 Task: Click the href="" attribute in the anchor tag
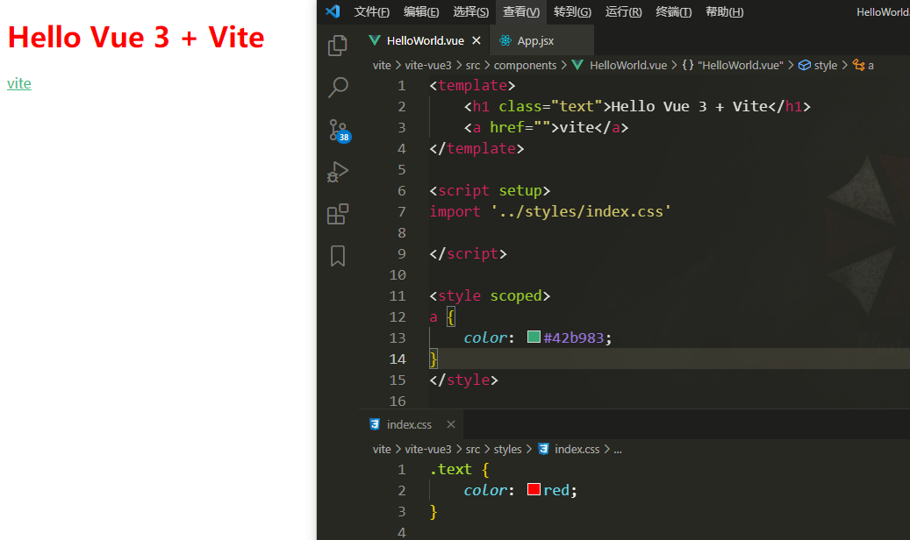pyautogui.click(x=520, y=127)
